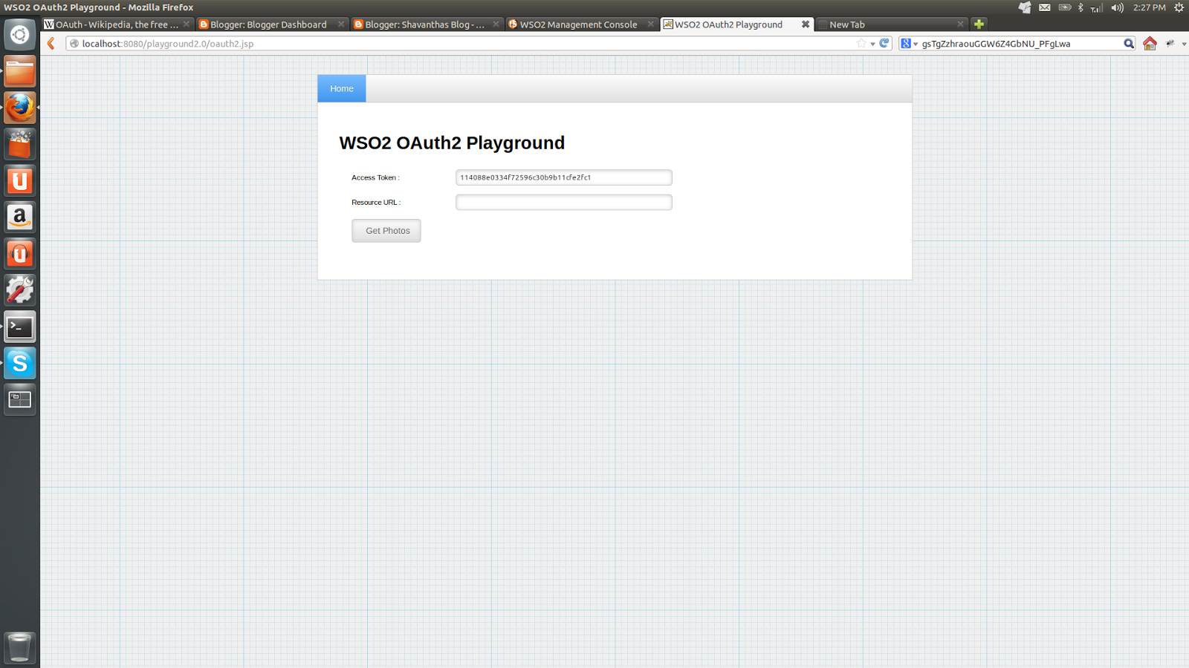
Task: Open Ubuntu One Music icon
Action: click(20, 253)
